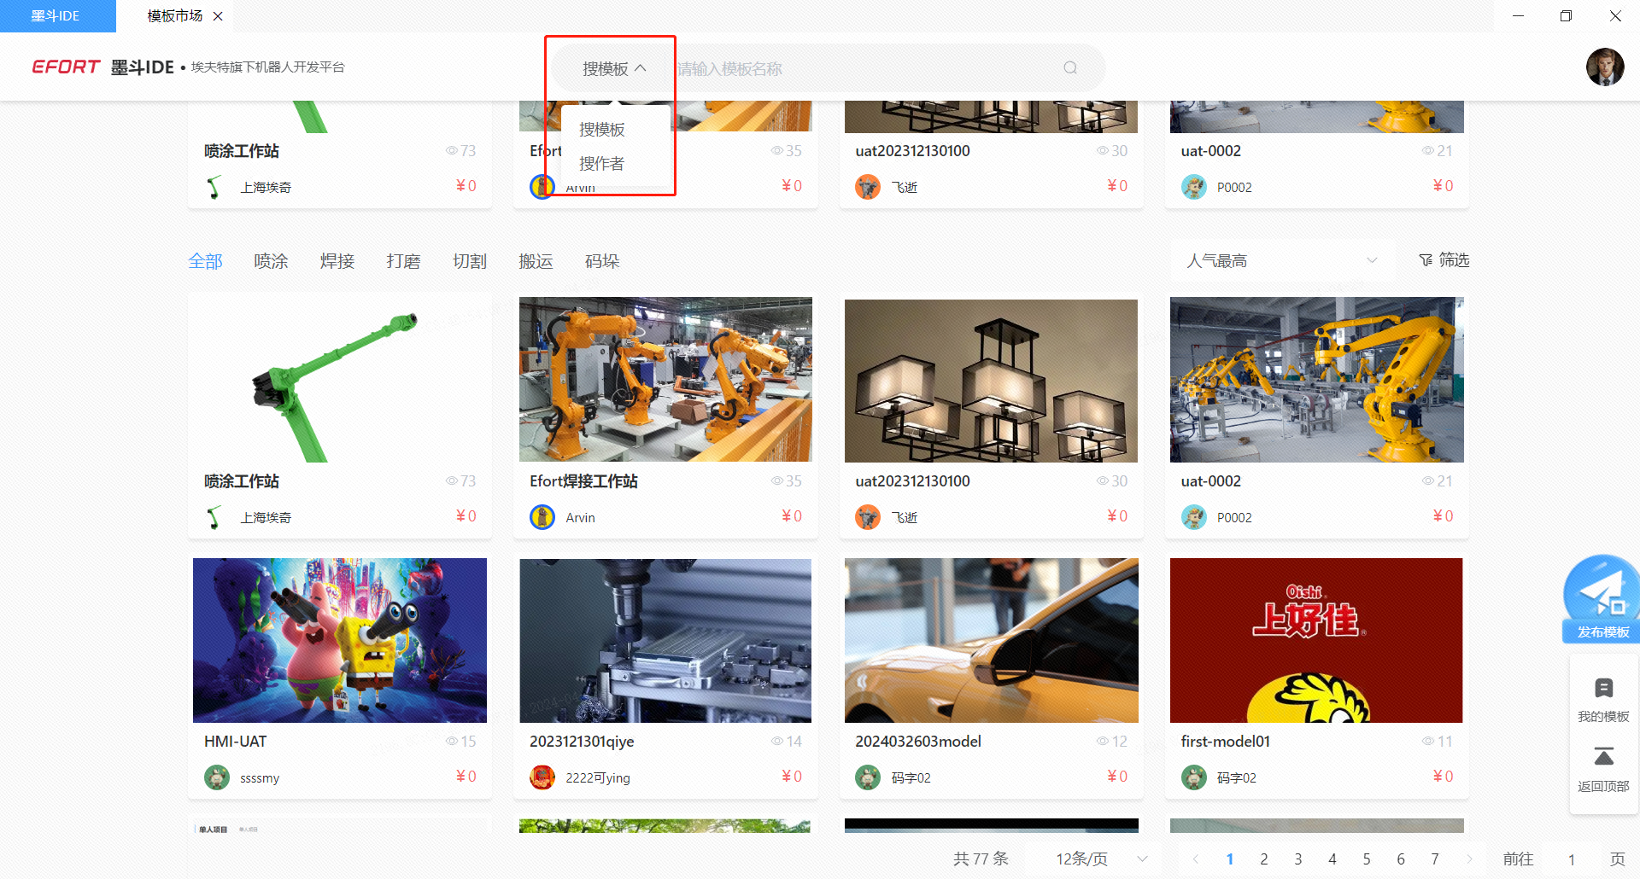Open the 12条/页 page size dropdown
1640x879 pixels.
click(x=1100, y=859)
